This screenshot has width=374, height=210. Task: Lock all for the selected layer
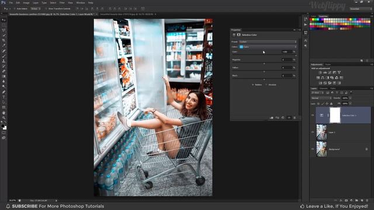coord(331,104)
